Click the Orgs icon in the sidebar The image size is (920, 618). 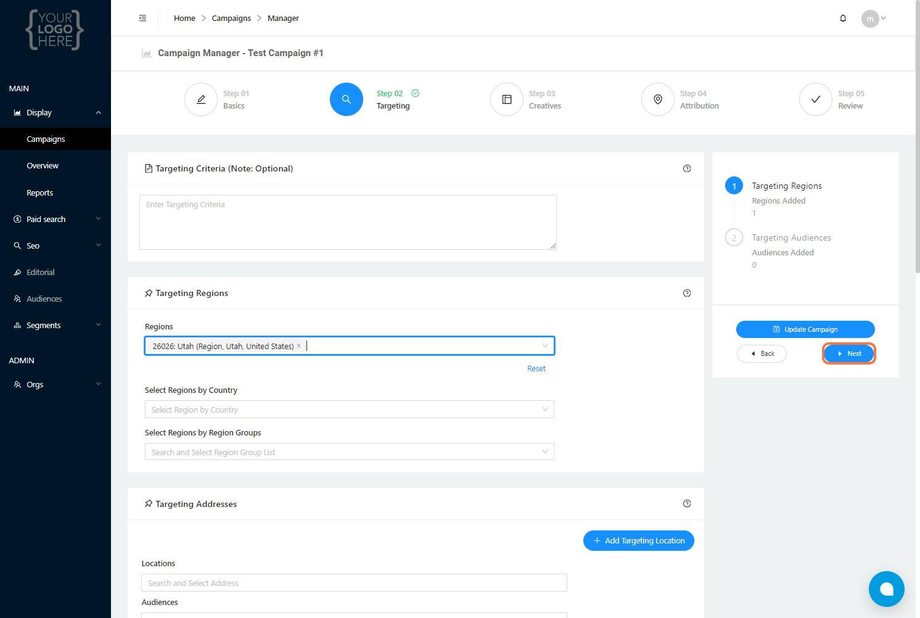pos(17,384)
